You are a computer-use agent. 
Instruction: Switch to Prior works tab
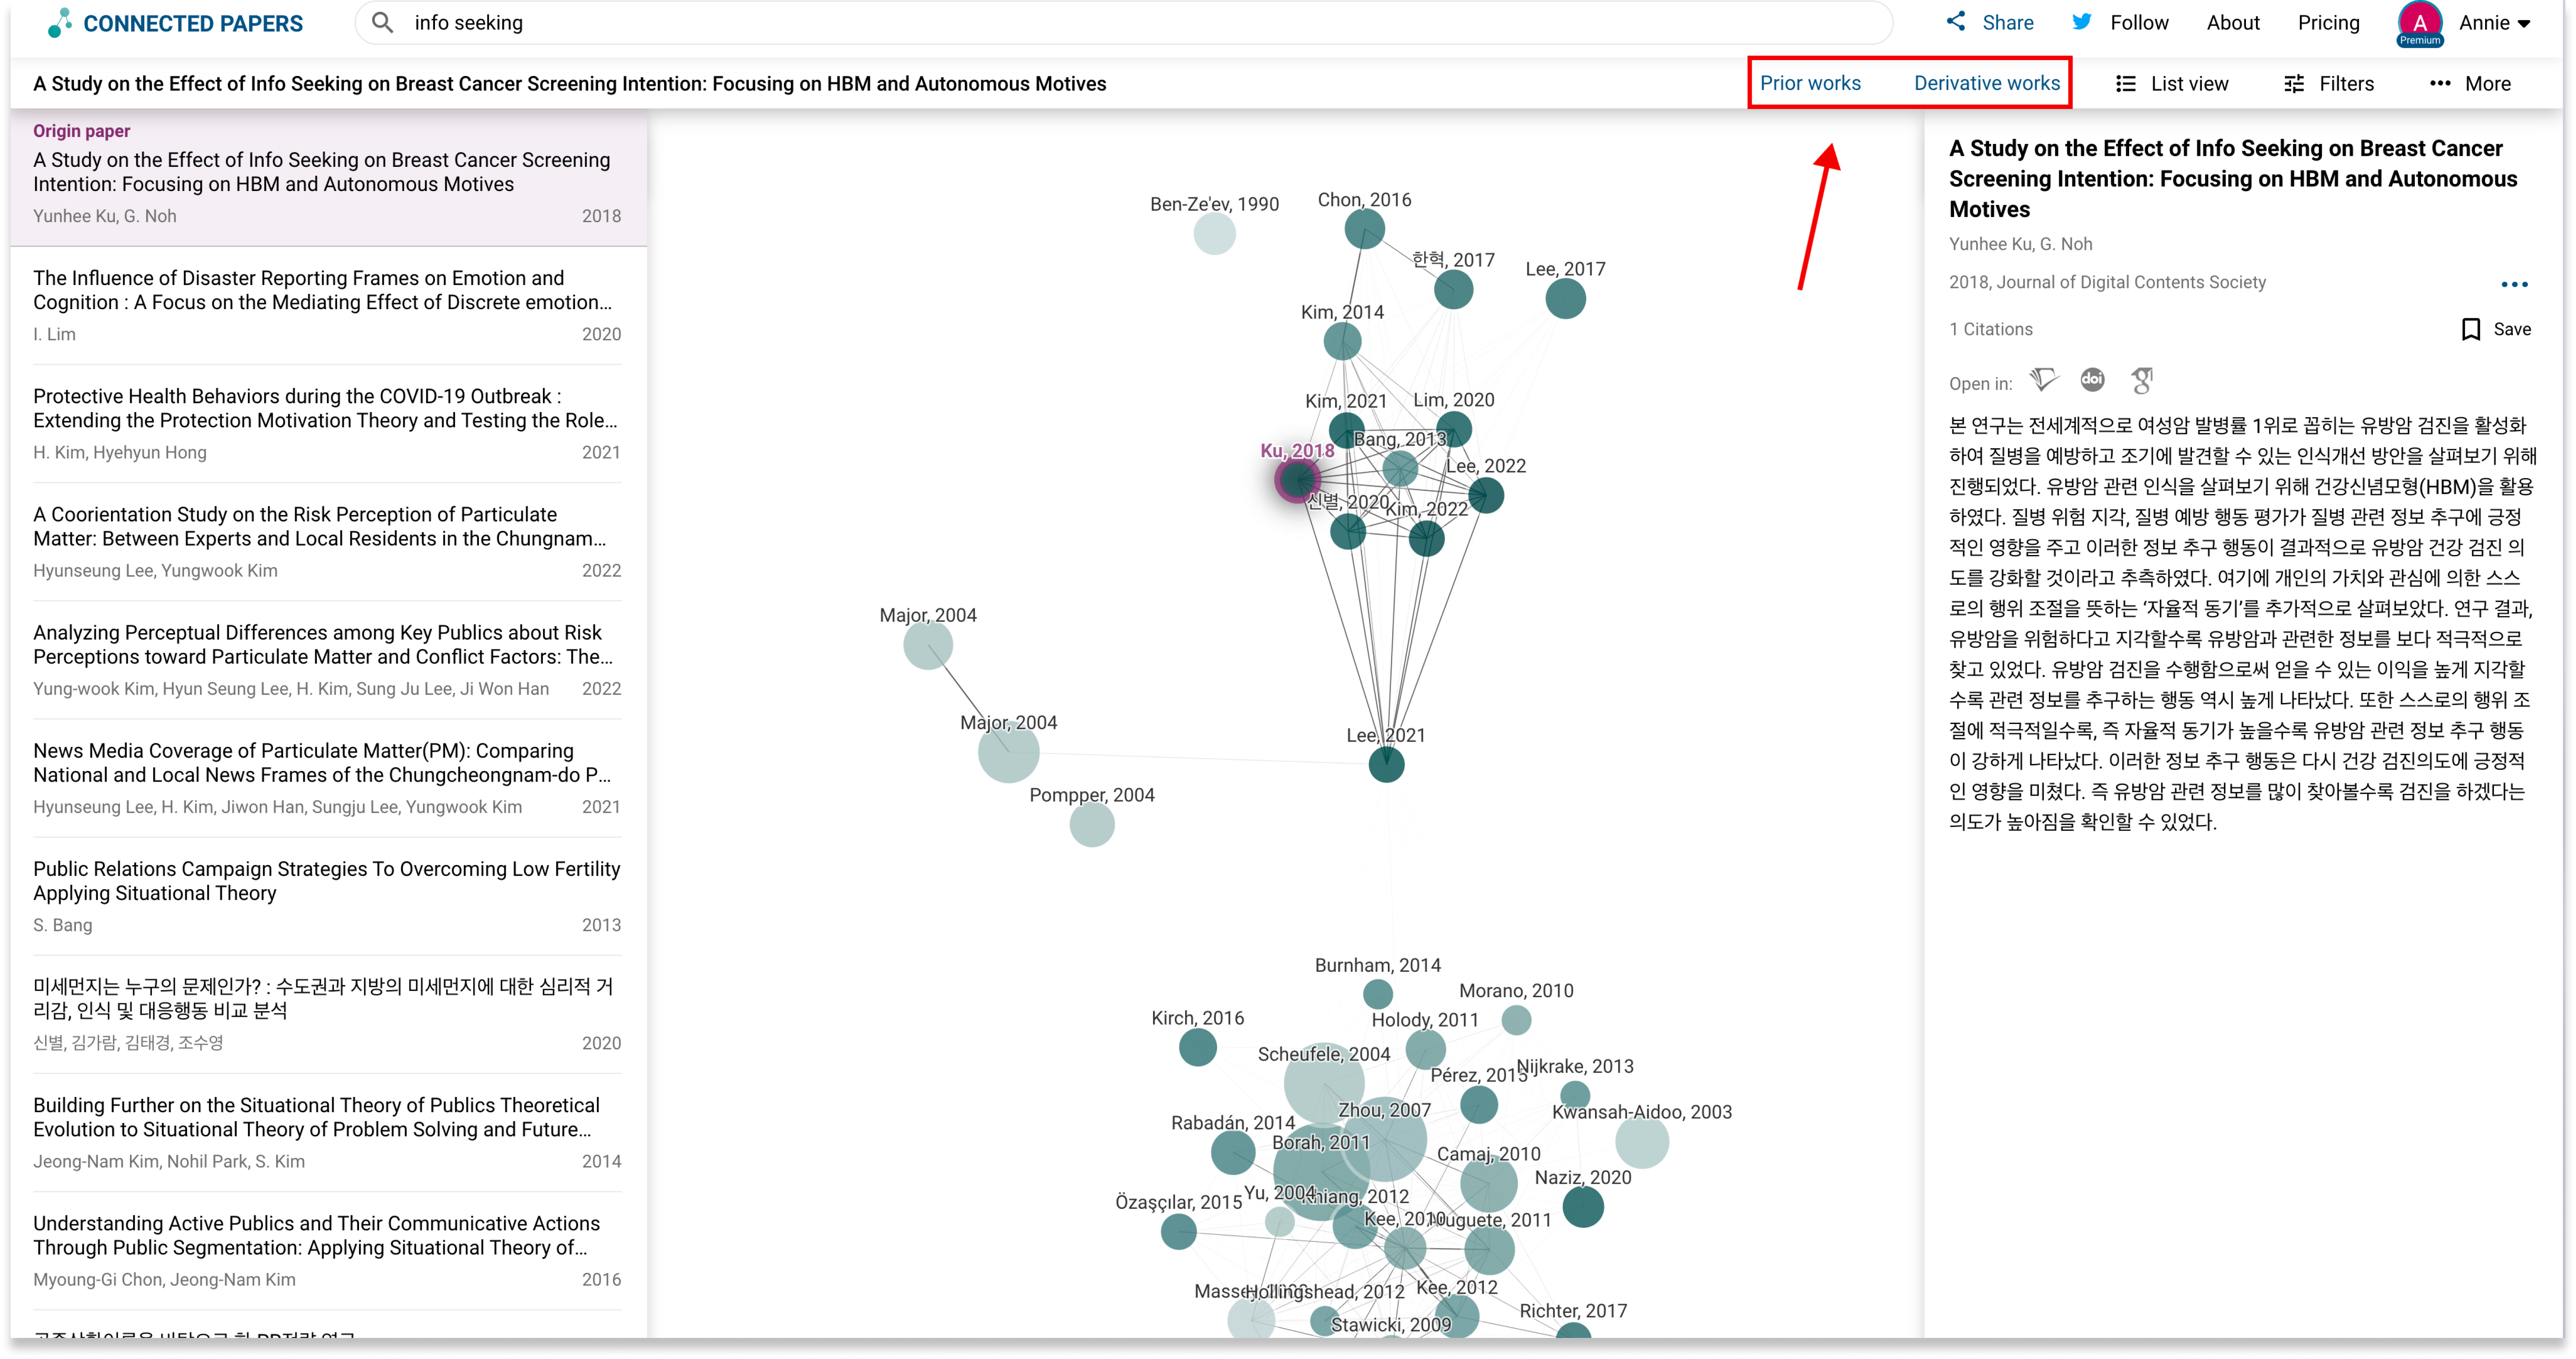pyautogui.click(x=1810, y=83)
